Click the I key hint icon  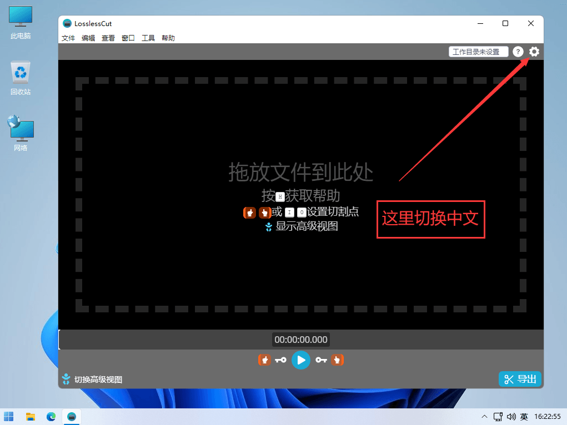tap(289, 213)
